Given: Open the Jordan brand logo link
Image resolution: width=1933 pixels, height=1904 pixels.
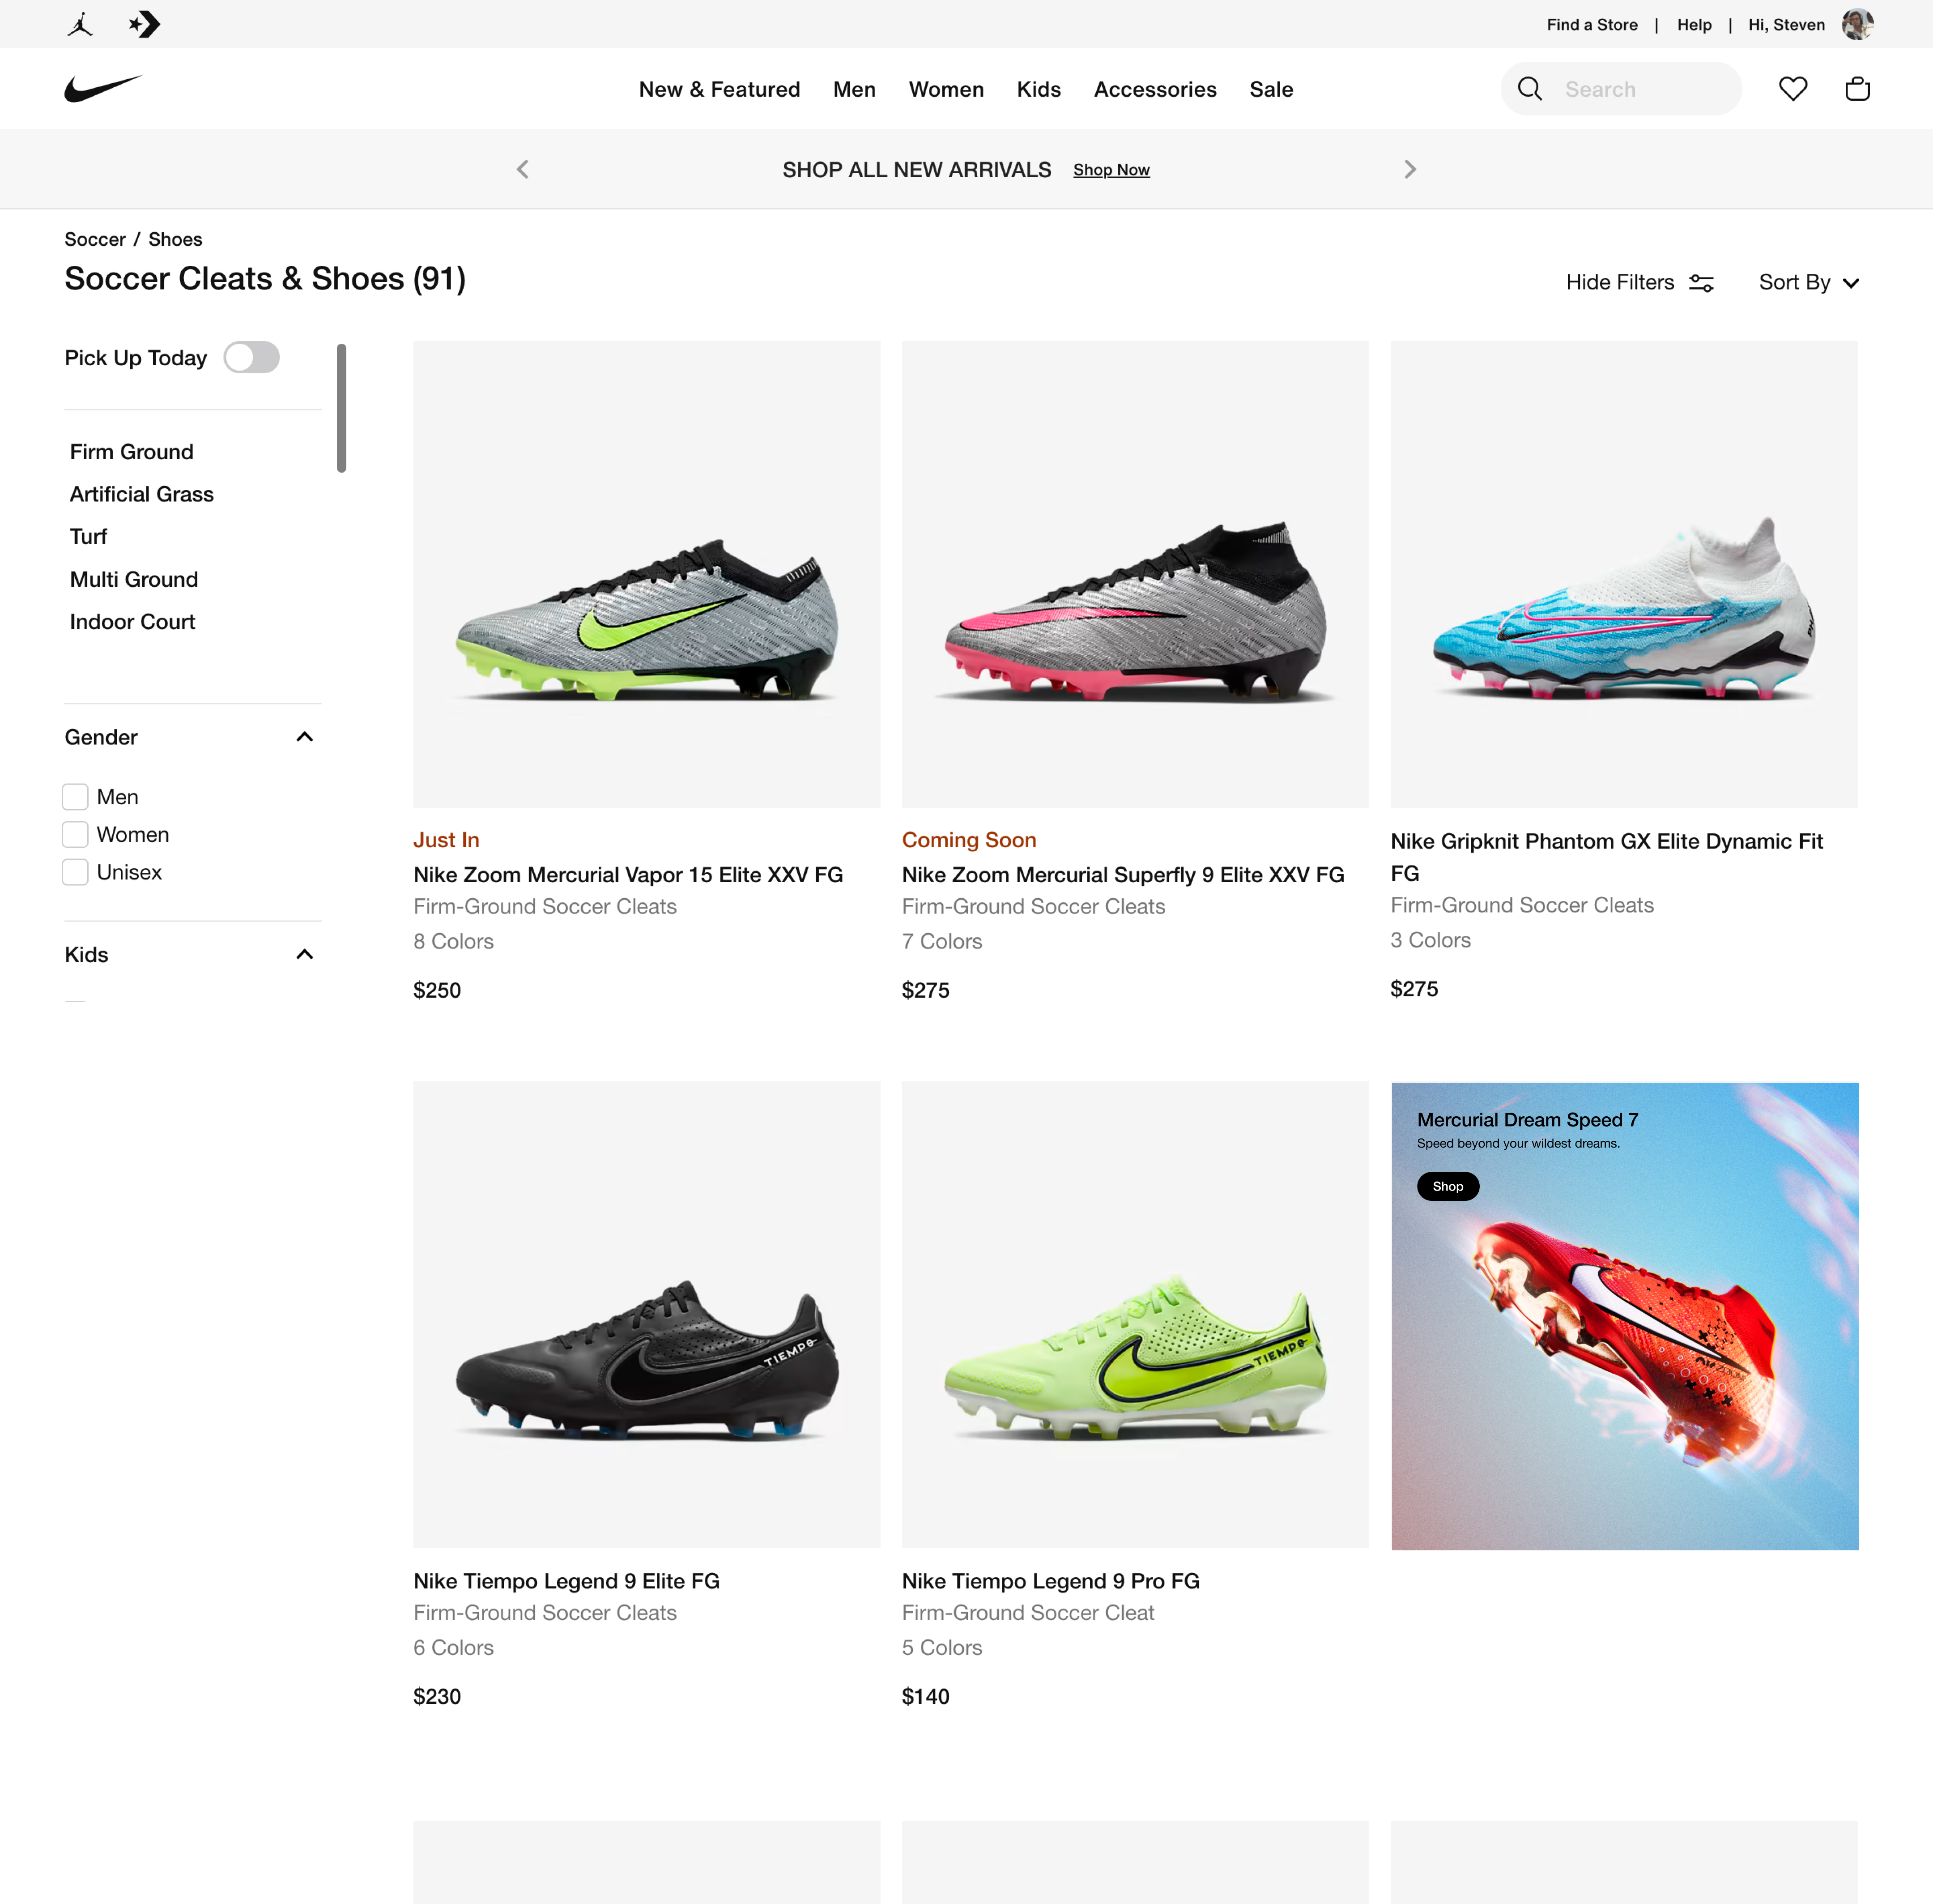Looking at the screenshot, I should click(81, 24).
